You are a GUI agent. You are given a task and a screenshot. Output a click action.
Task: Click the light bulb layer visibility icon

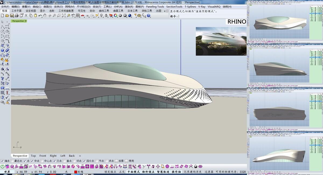pyautogui.click(x=101, y=16)
